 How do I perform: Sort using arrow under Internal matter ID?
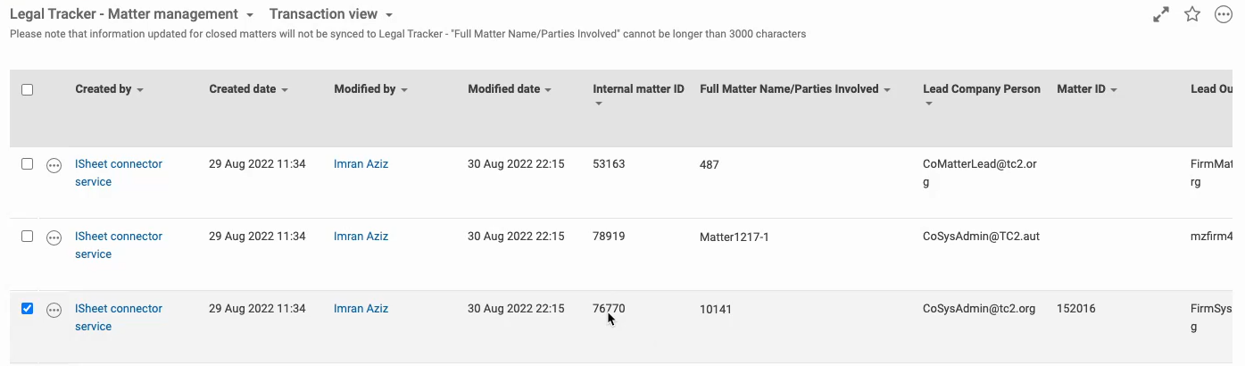pos(598,104)
